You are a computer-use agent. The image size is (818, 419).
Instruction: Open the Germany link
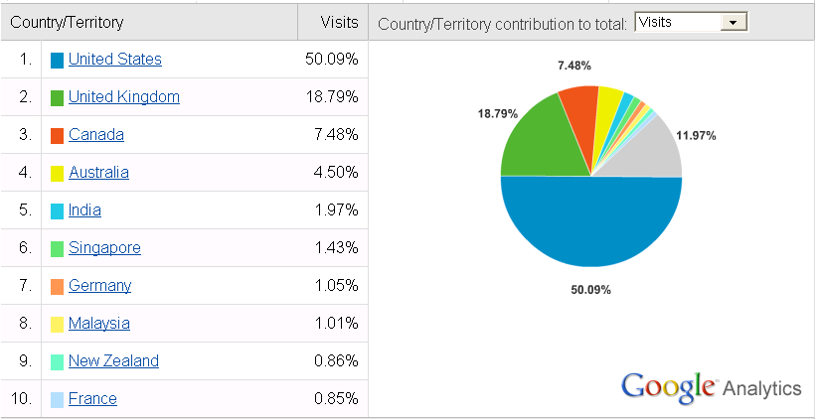[99, 286]
